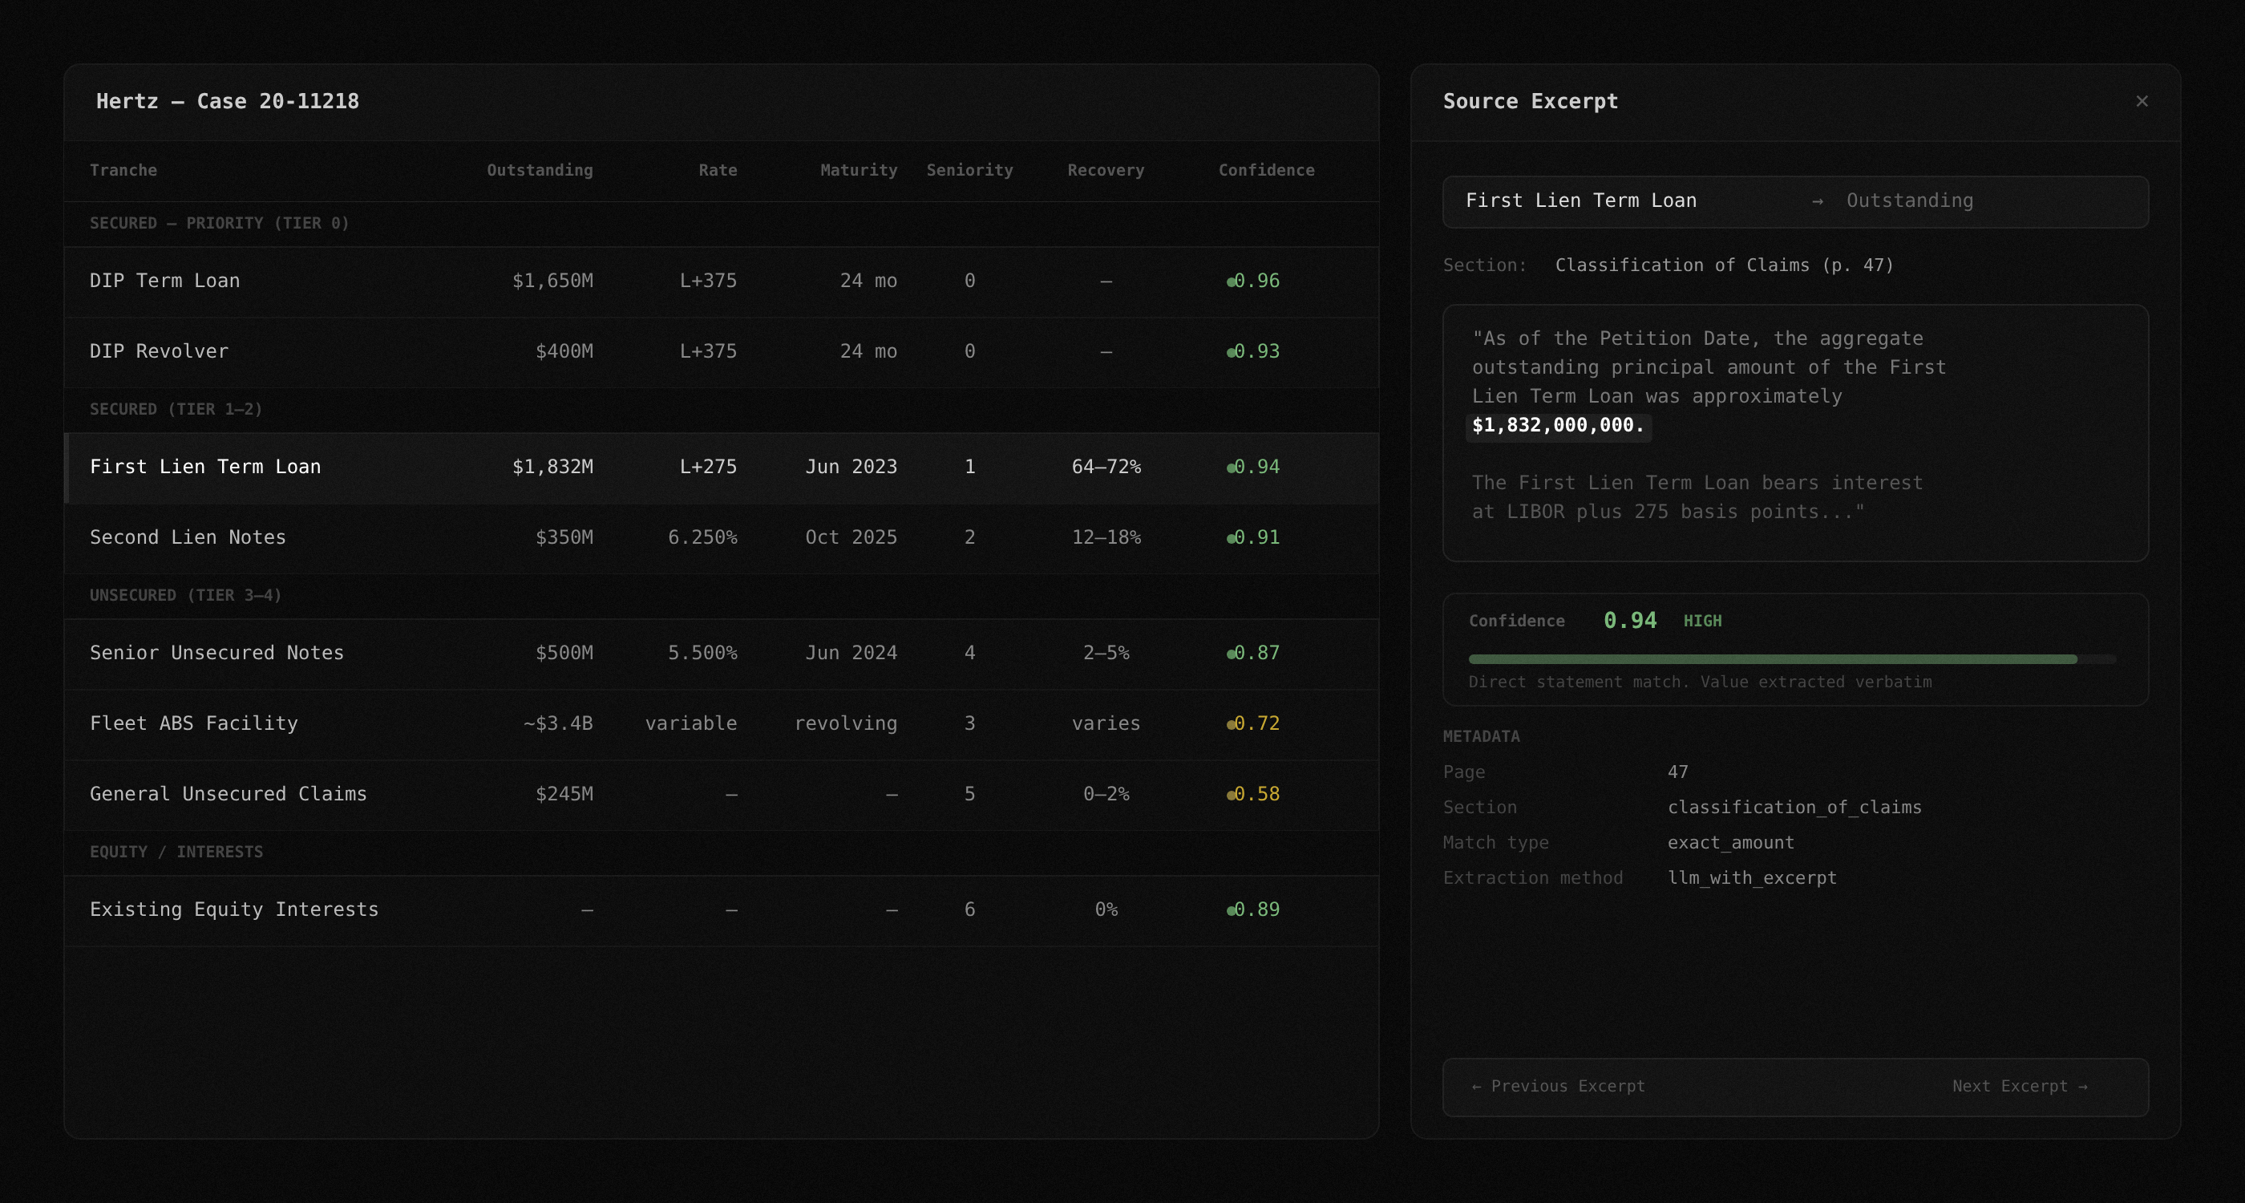Image resolution: width=2245 pixels, height=1203 pixels.
Task: Select the Senior Unsecured Notes tranche
Action: click(217, 653)
